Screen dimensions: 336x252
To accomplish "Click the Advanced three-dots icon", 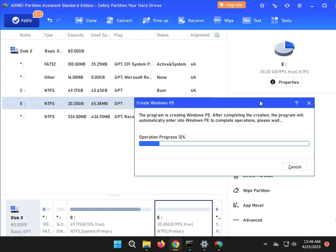I will point(236,220).
